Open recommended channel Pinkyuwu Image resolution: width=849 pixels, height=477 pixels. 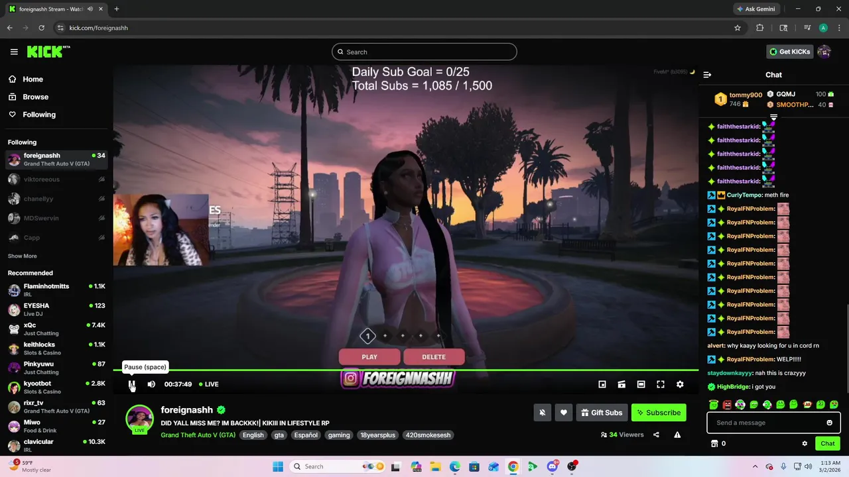[x=56, y=368]
